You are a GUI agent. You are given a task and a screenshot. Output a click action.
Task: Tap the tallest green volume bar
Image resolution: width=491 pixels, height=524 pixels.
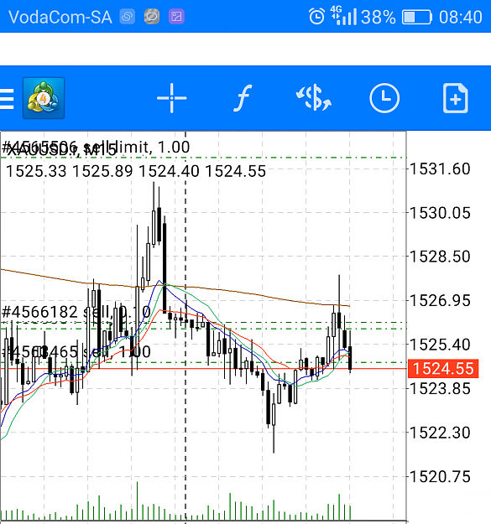pos(137,501)
